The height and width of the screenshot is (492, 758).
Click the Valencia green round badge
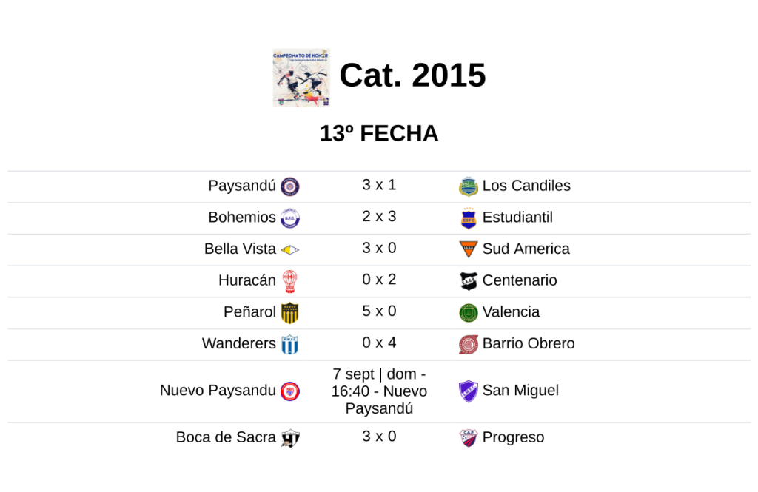point(469,313)
